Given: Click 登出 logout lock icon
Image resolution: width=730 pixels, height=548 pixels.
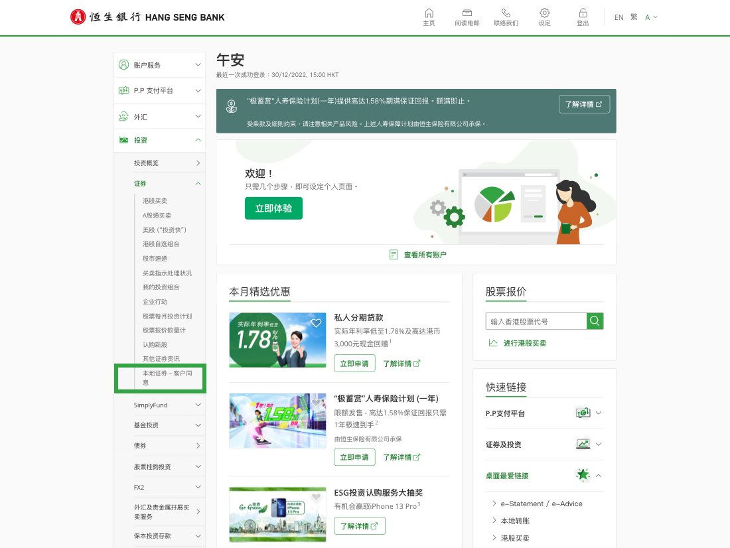Looking at the screenshot, I should [x=583, y=13].
